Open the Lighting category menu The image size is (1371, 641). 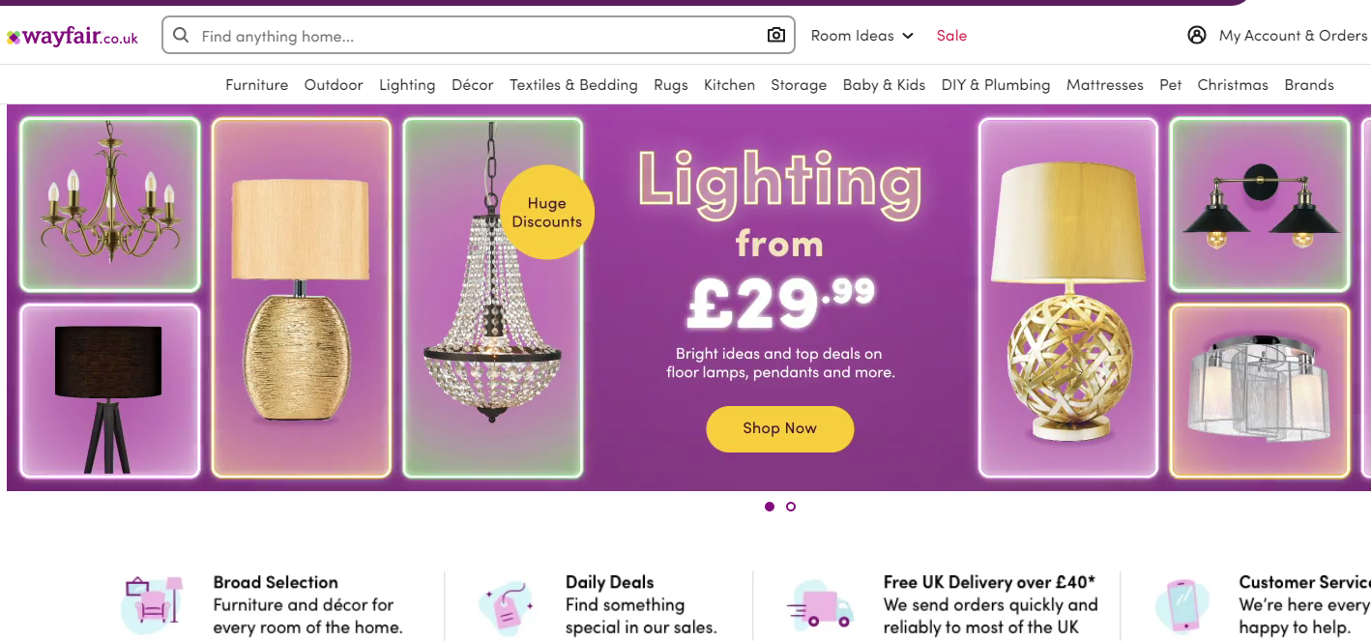tap(407, 85)
